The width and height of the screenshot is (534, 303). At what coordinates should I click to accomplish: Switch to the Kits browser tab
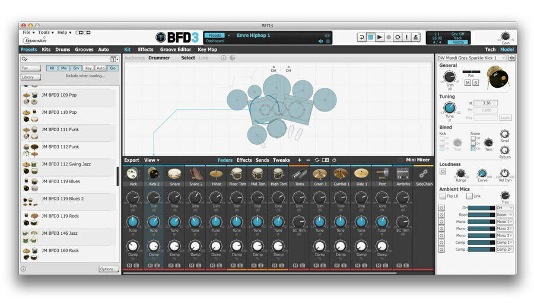[46, 49]
